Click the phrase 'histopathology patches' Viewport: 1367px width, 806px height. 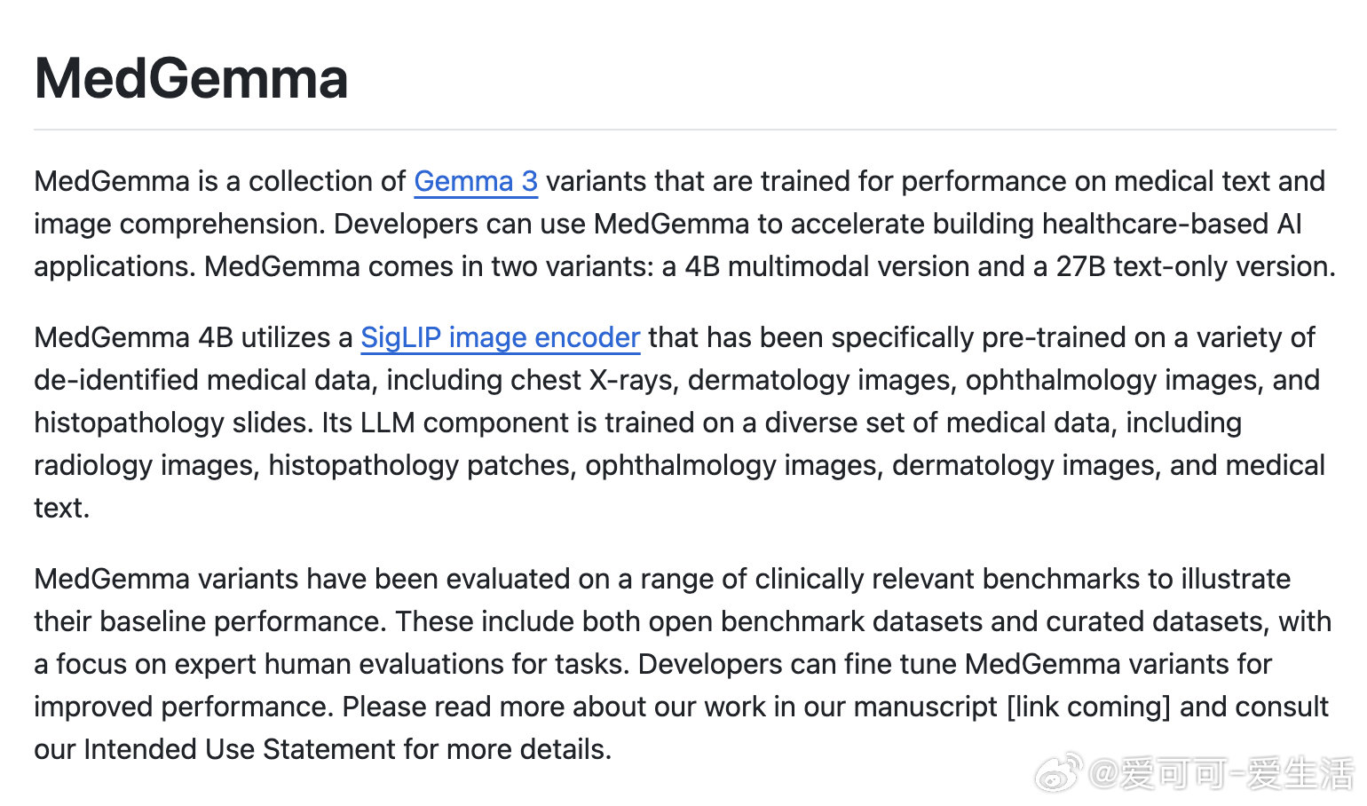(x=419, y=465)
